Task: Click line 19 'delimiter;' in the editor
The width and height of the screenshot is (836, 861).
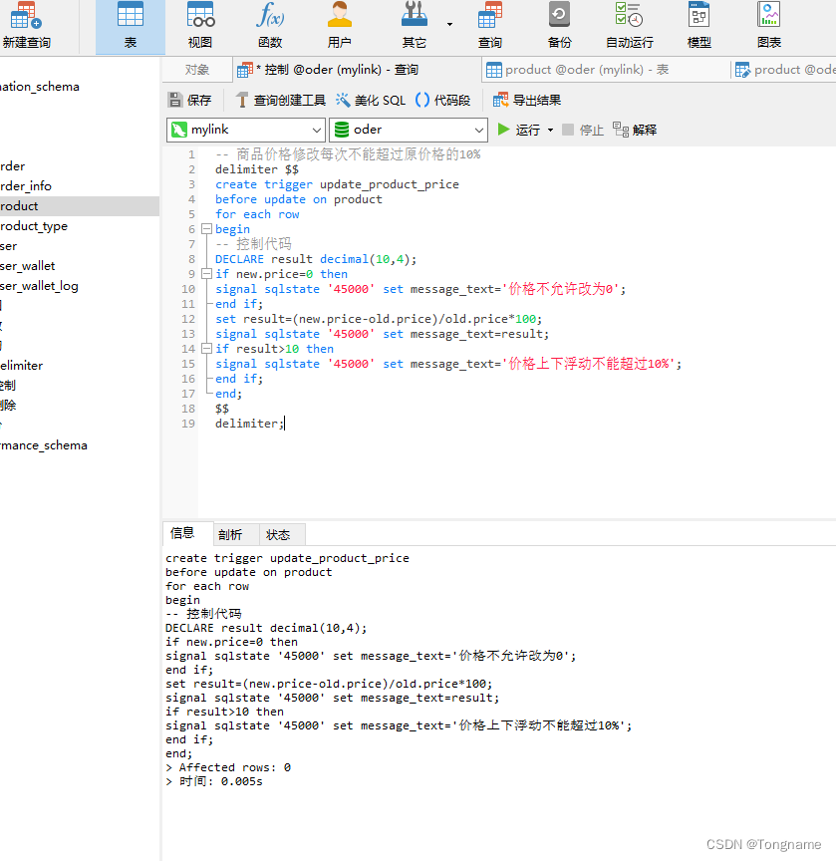Action: click(250, 424)
